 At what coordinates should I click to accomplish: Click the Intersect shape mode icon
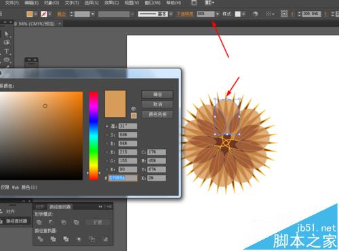pyautogui.click(x=64, y=222)
